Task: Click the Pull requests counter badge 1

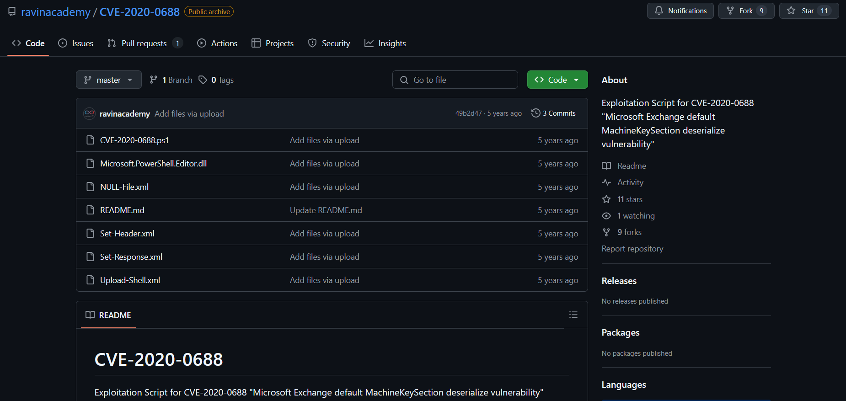Action: tap(177, 43)
